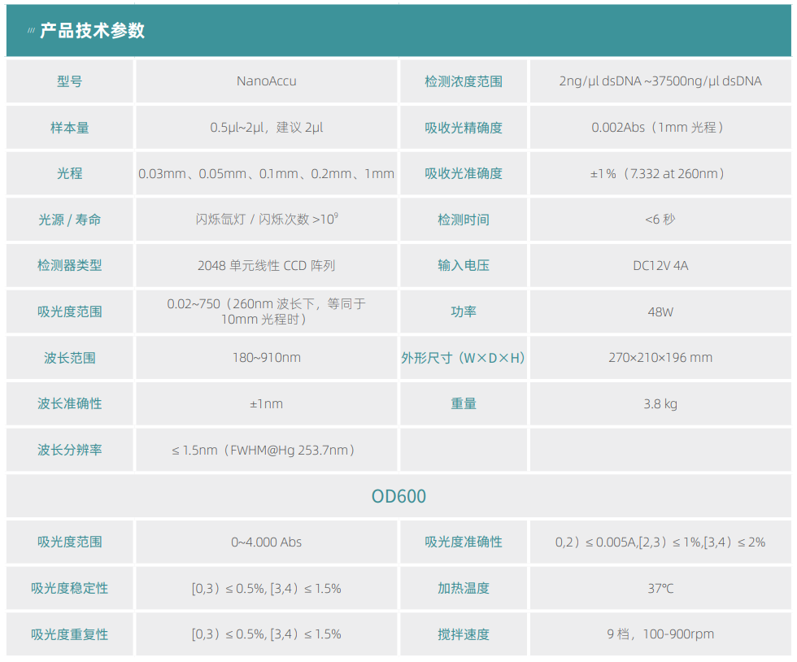797x662 pixels.
Task: Select the 光程 label cell
Action: pyautogui.click(x=70, y=173)
